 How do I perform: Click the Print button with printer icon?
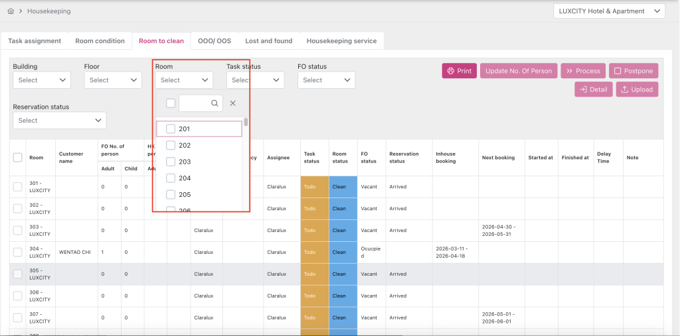459,71
